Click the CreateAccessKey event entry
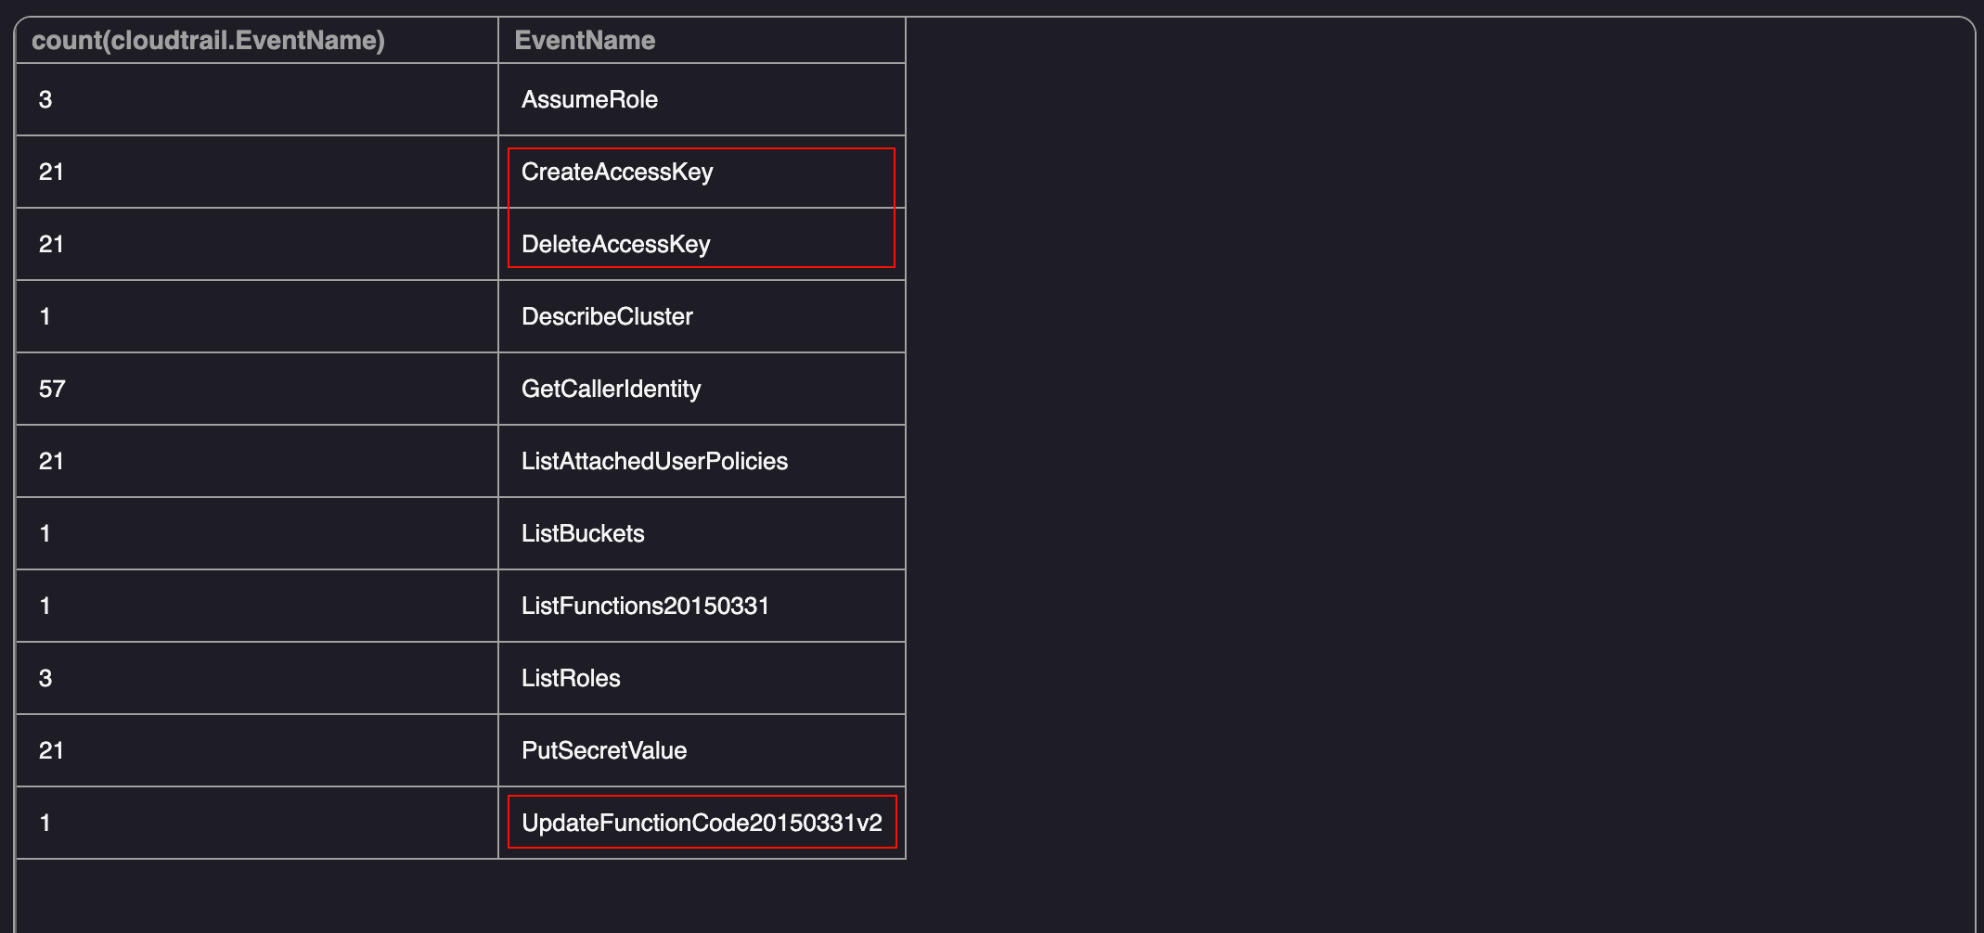The height and width of the screenshot is (933, 1984). pyautogui.click(x=617, y=173)
